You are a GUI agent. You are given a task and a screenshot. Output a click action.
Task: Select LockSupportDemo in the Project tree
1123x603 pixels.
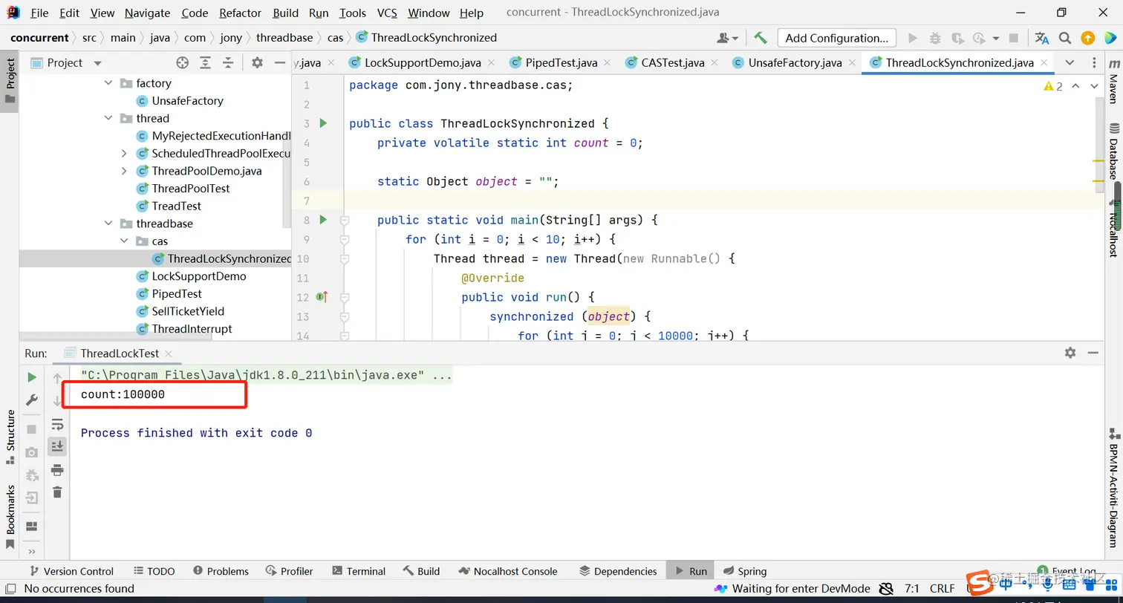coord(199,276)
